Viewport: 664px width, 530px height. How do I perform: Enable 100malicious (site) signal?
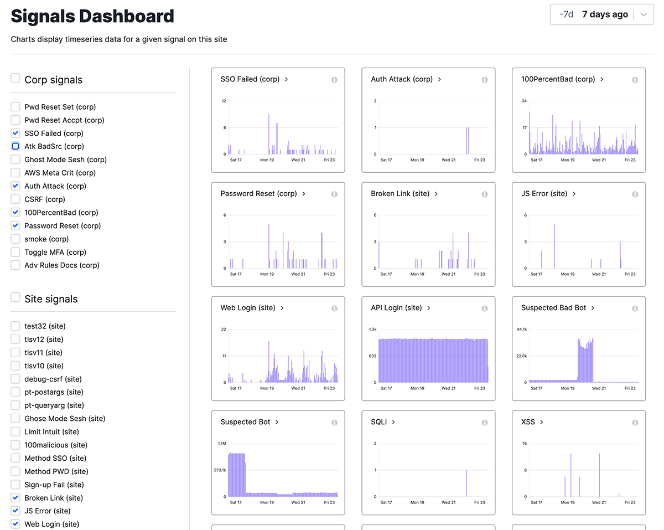click(x=15, y=445)
